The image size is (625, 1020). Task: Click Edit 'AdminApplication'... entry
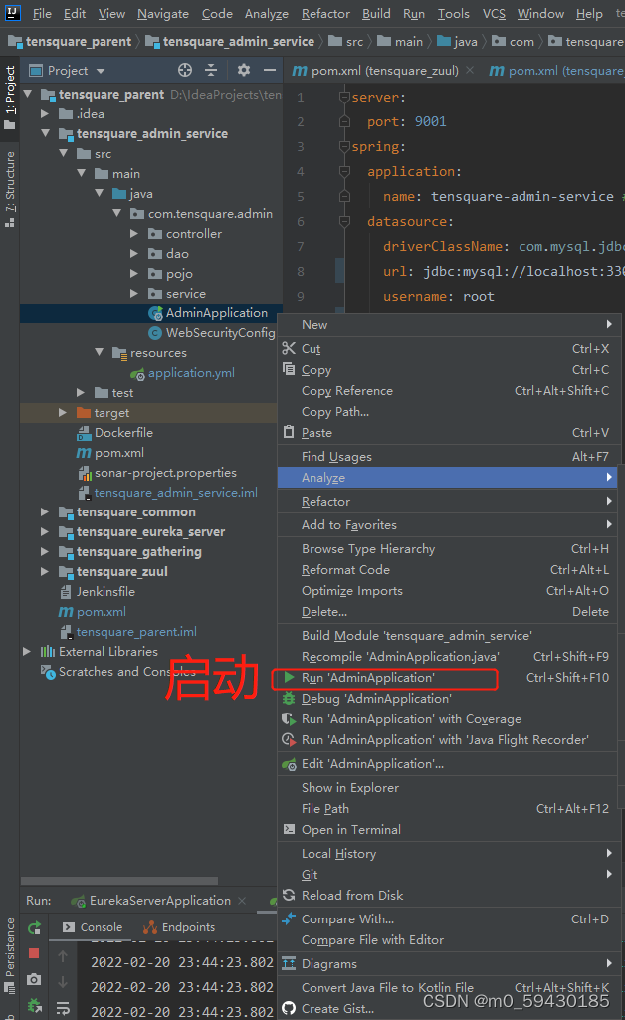pyautogui.click(x=448, y=764)
